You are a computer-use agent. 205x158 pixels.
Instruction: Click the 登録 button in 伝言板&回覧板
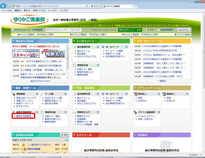click(64, 135)
